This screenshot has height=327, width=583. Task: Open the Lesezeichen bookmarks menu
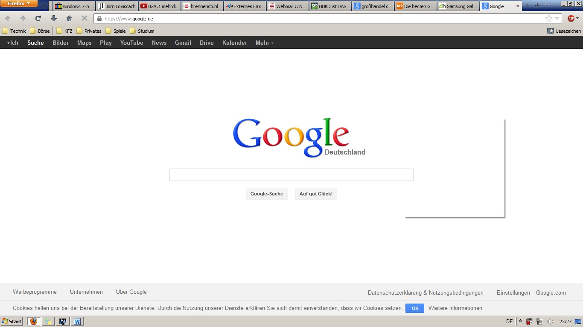point(564,31)
